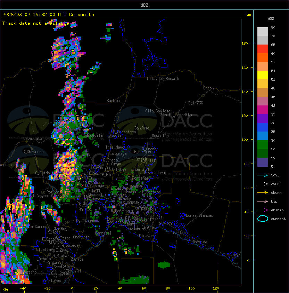Click the 'current' legend label
289x293 pixels.
pyautogui.click(x=278, y=219)
